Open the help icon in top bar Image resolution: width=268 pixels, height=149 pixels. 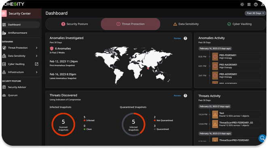tap(256, 4)
